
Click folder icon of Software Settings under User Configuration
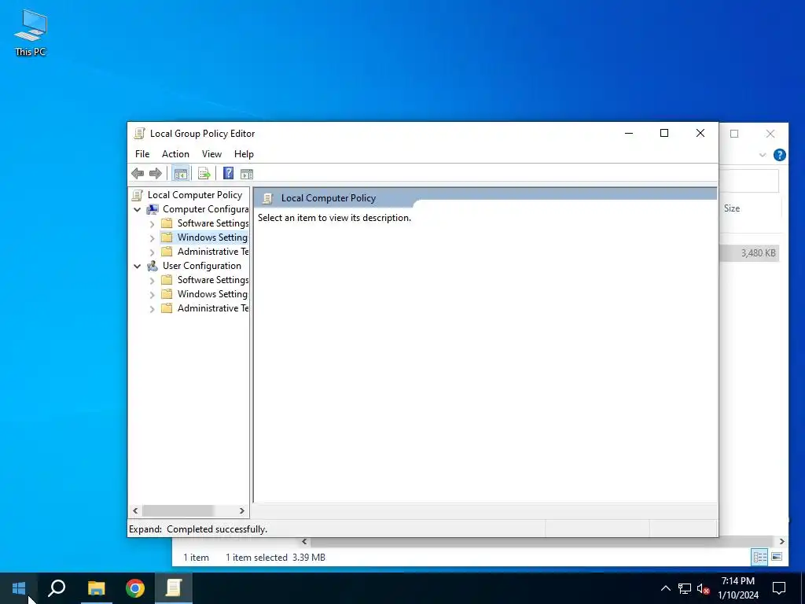pos(167,280)
